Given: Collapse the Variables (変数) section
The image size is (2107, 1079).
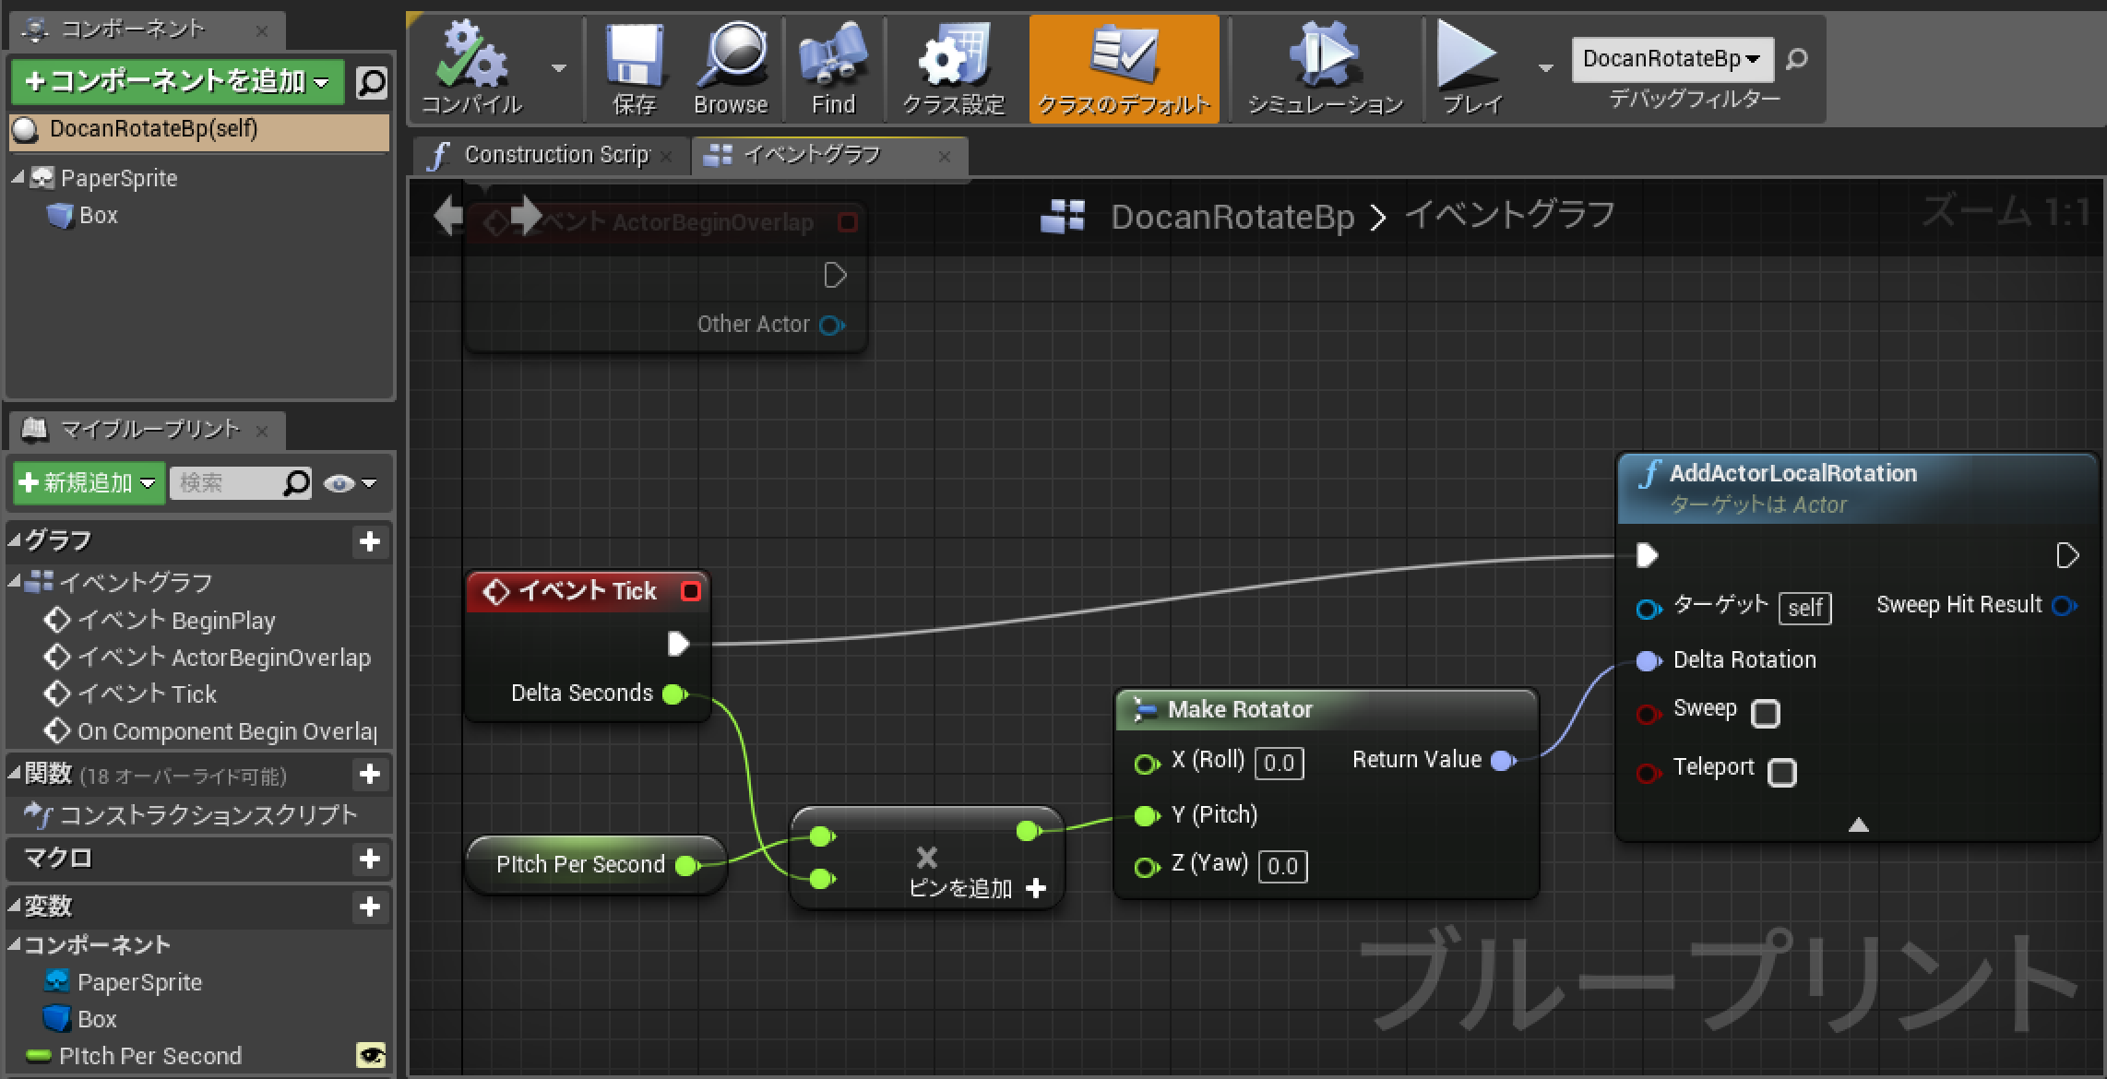Looking at the screenshot, I should (15, 905).
